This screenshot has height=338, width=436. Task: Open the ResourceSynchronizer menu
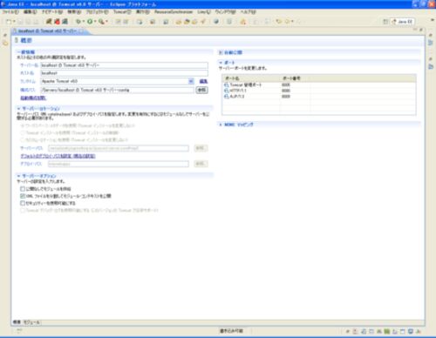(174, 12)
